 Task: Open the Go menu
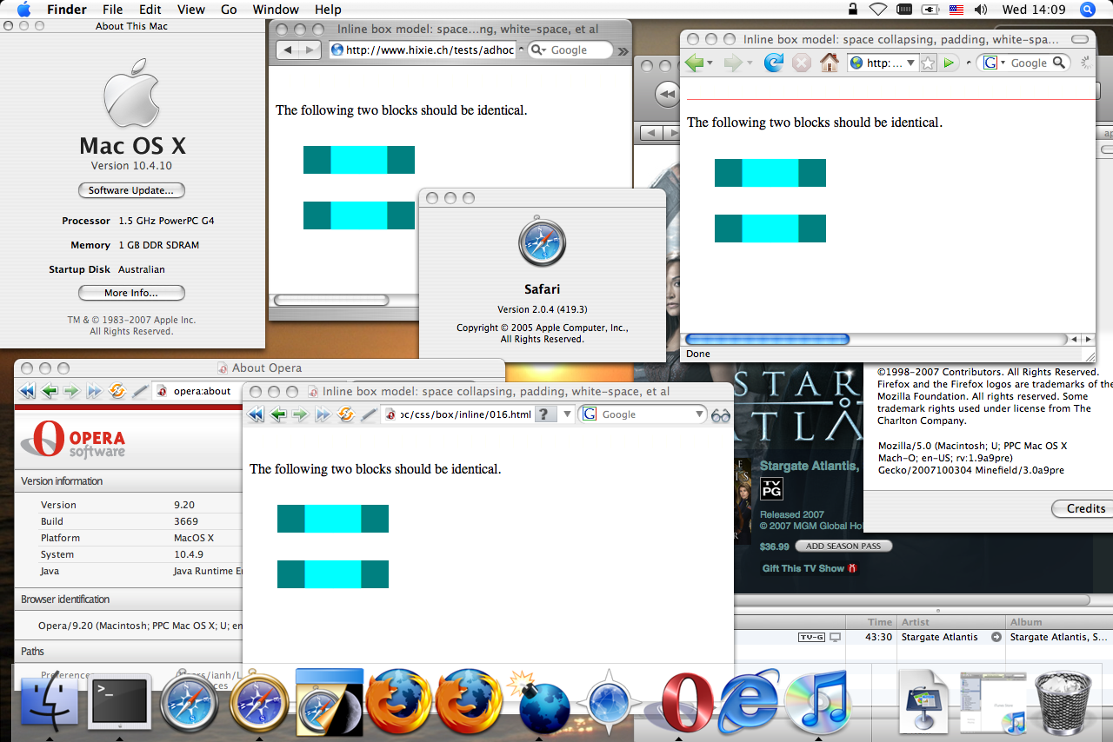[x=229, y=10]
